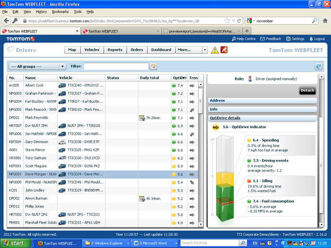The height and width of the screenshot is (248, 331).
Task: Open the Reports tab
Action: pos(115,50)
